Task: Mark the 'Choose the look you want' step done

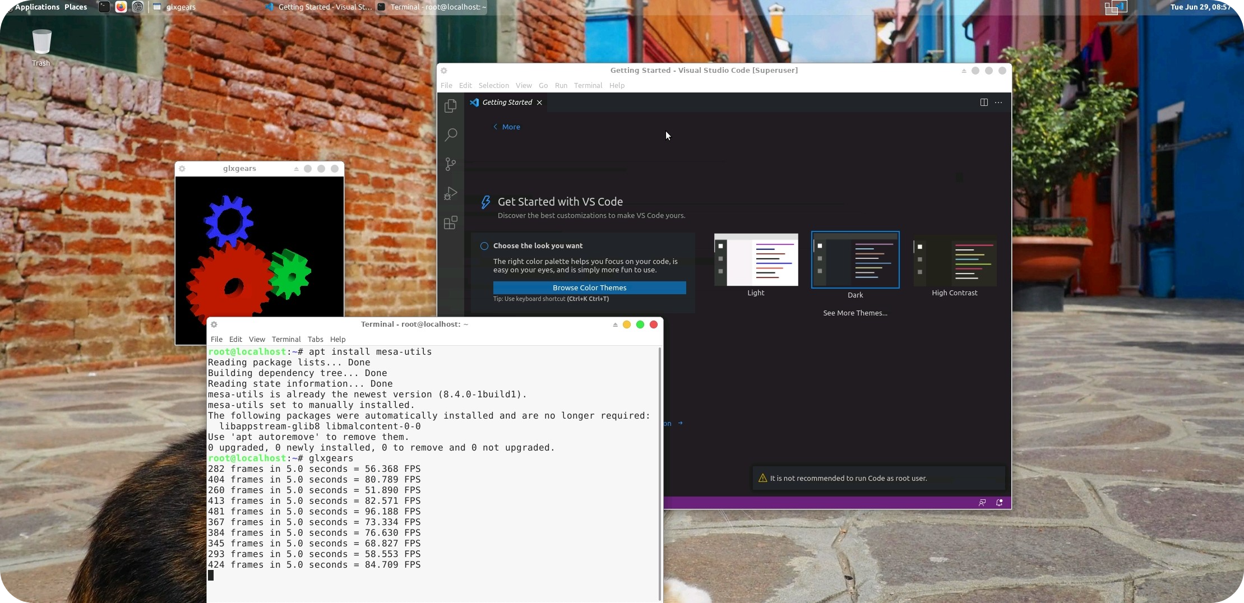Action: [x=484, y=246]
